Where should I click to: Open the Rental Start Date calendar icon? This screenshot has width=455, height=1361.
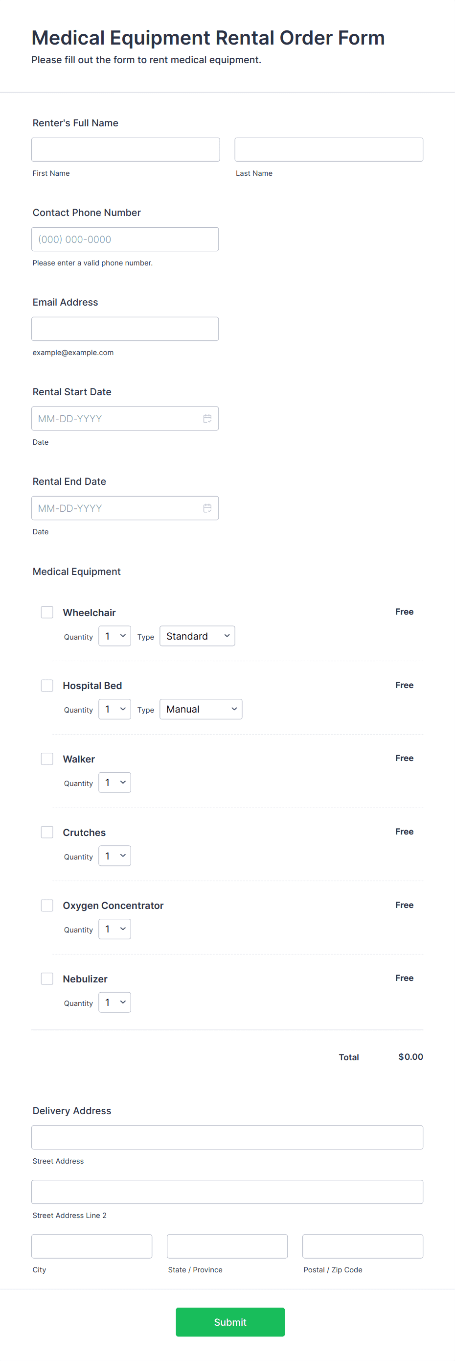click(x=207, y=418)
